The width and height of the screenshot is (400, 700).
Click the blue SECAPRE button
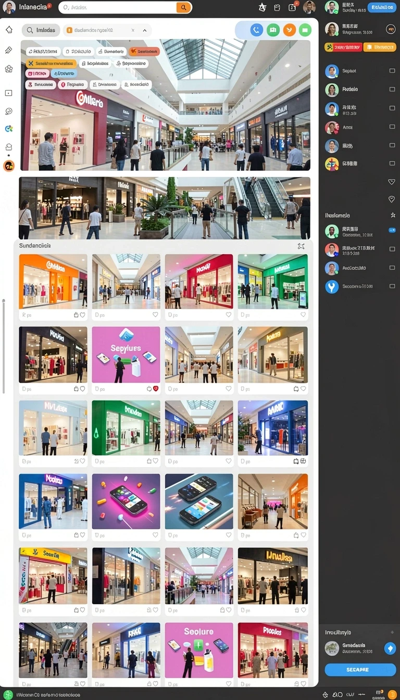pos(360,670)
